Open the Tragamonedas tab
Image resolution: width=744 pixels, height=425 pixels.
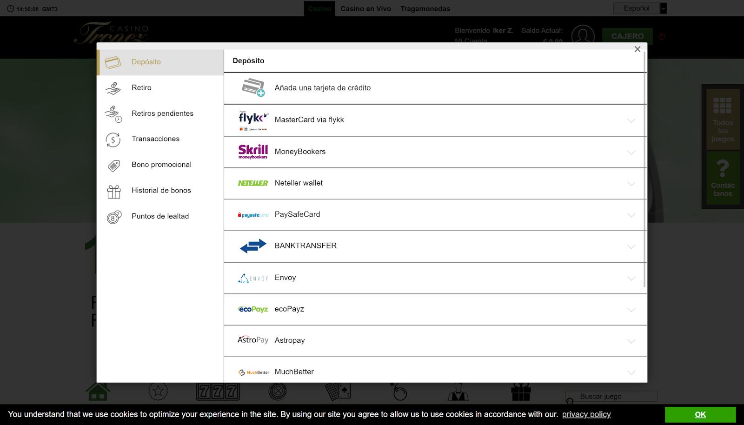pyautogui.click(x=425, y=9)
